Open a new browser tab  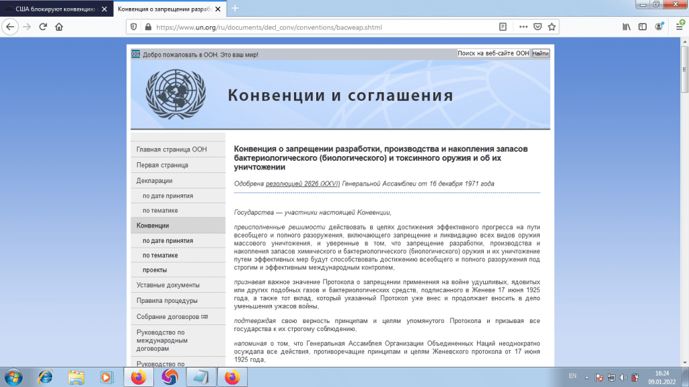pyautogui.click(x=235, y=8)
